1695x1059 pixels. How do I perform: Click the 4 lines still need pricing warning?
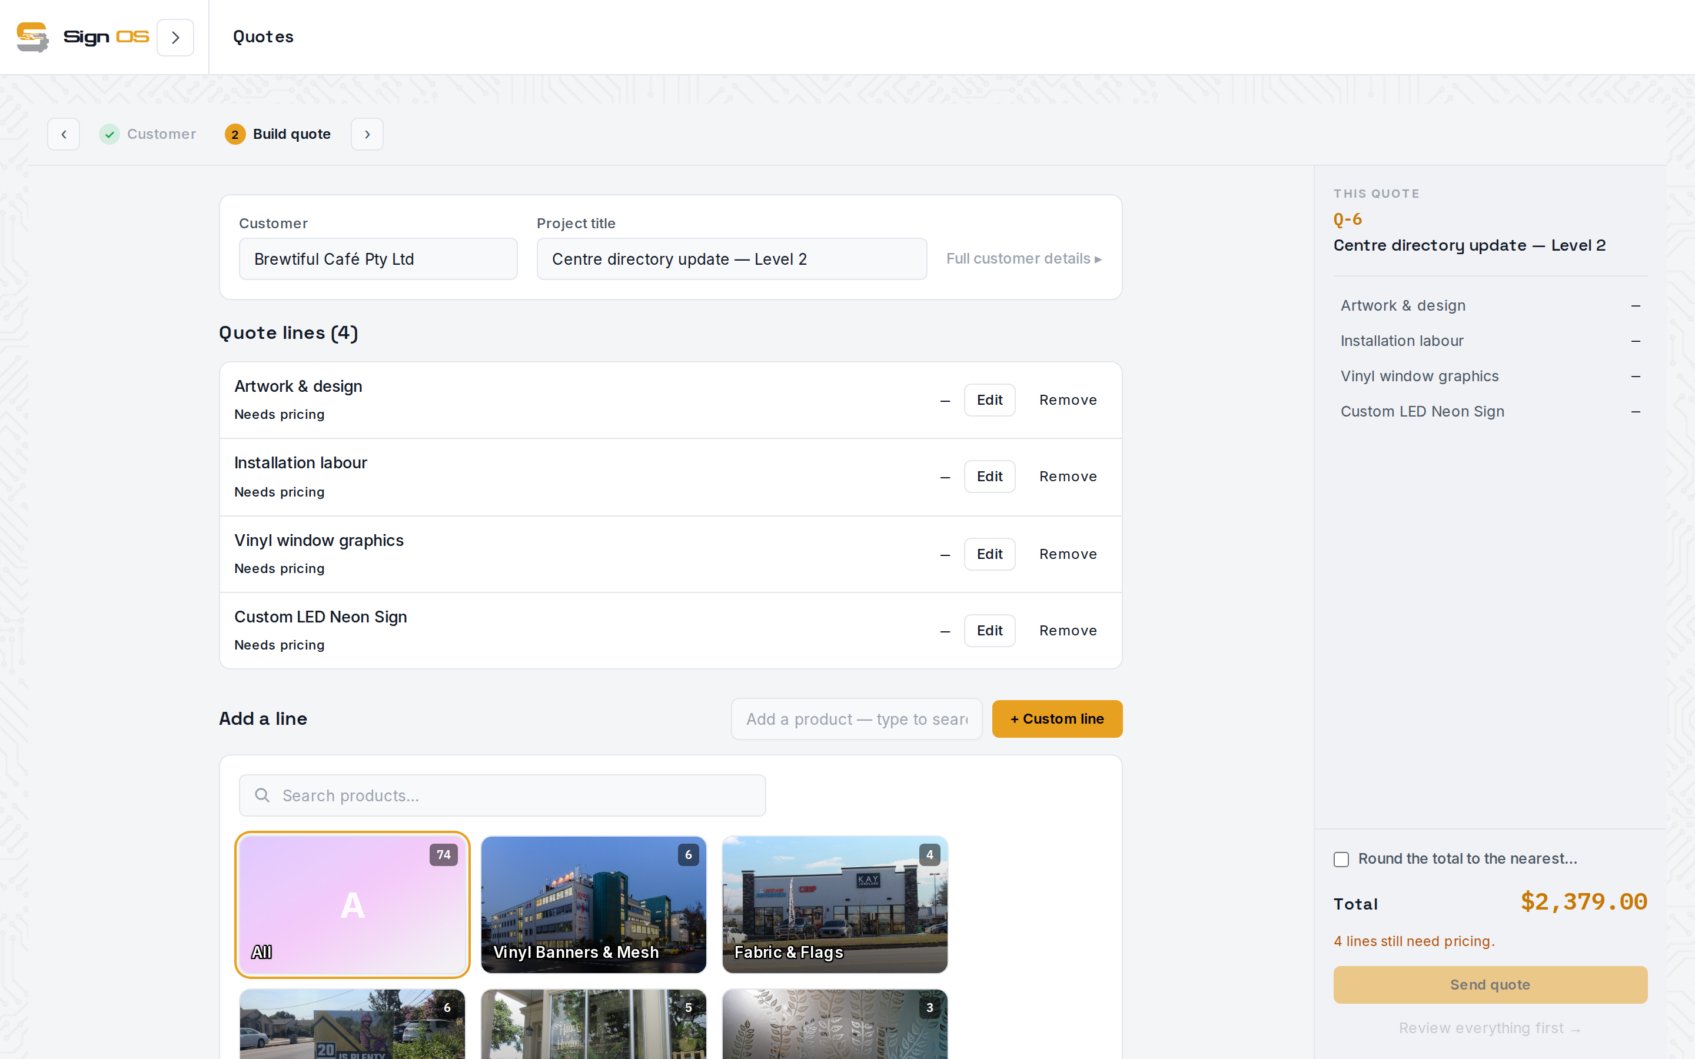pyautogui.click(x=1414, y=941)
